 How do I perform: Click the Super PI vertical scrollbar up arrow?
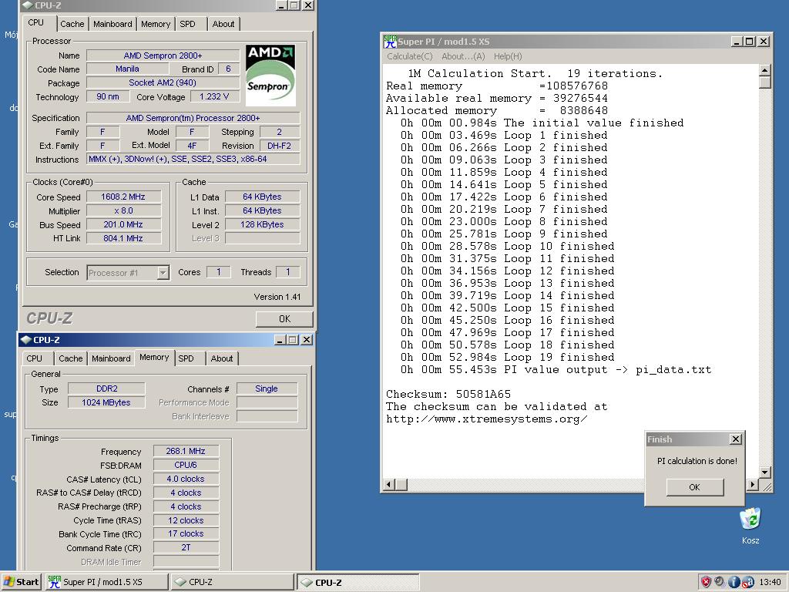pos(765,70)
